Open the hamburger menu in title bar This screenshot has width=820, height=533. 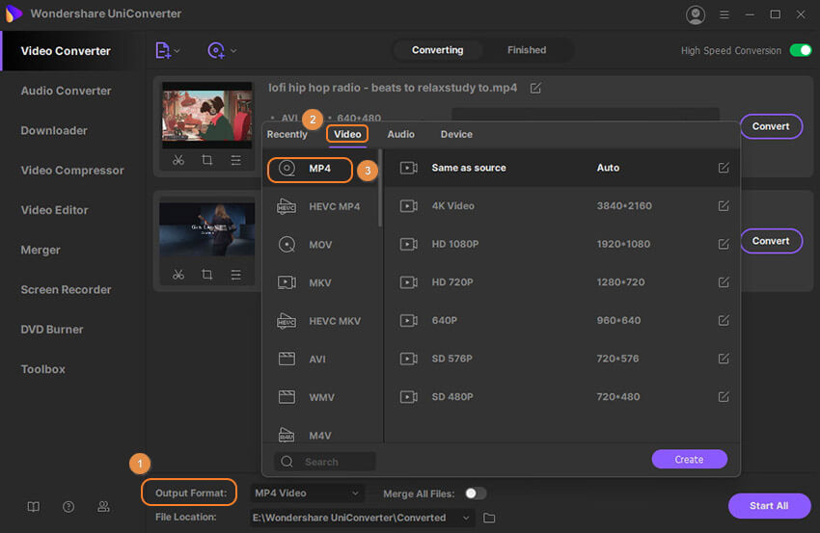coord(724,14)
